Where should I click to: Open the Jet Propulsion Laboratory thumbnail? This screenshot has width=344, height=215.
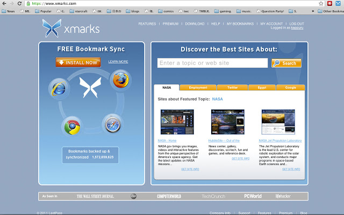coord(278,122)
